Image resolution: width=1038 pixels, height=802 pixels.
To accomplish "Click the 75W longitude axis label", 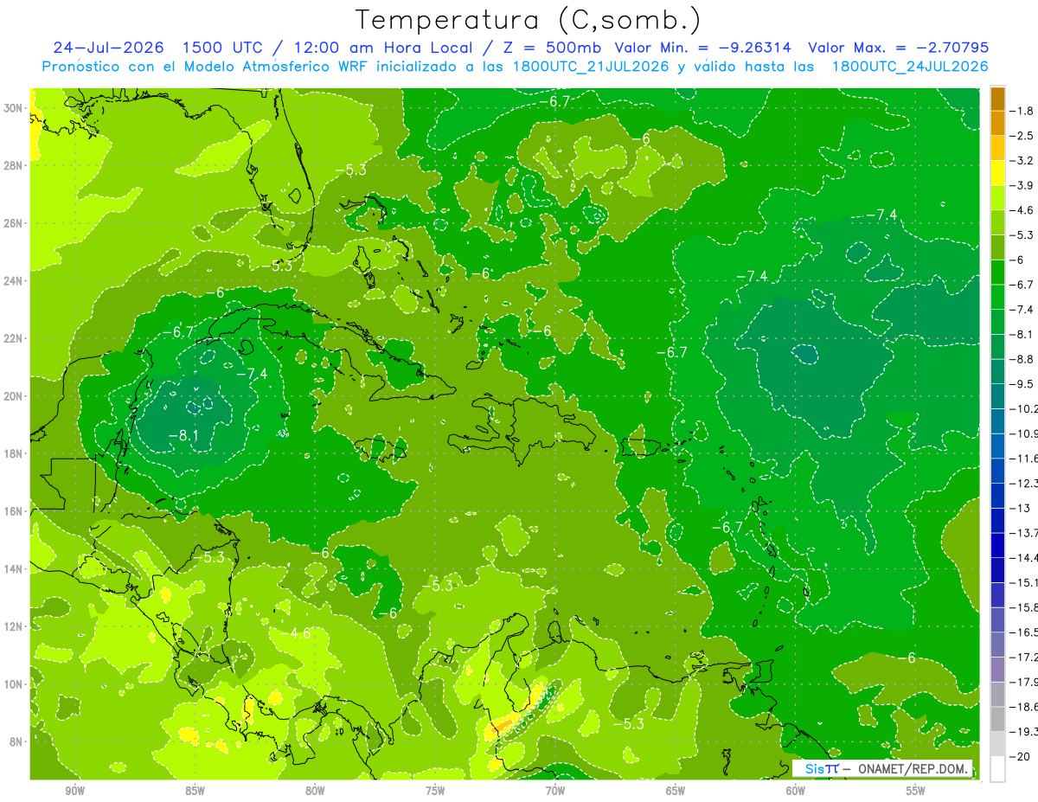I will click(x=435, y=790).
